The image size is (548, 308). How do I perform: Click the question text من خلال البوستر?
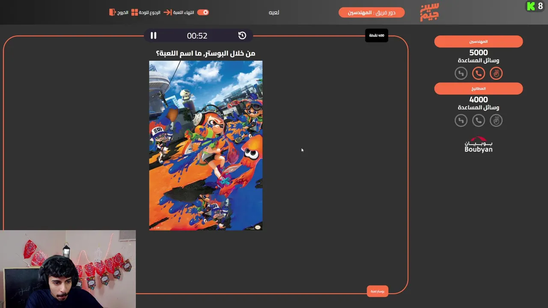[205, 53]
